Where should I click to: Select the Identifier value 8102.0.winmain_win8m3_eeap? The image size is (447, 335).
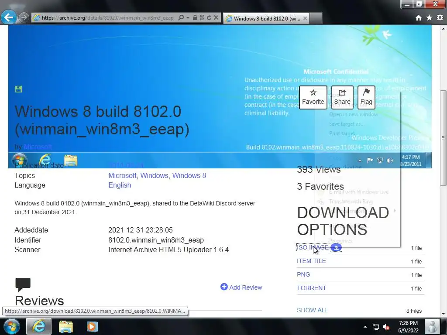point(156,240)
